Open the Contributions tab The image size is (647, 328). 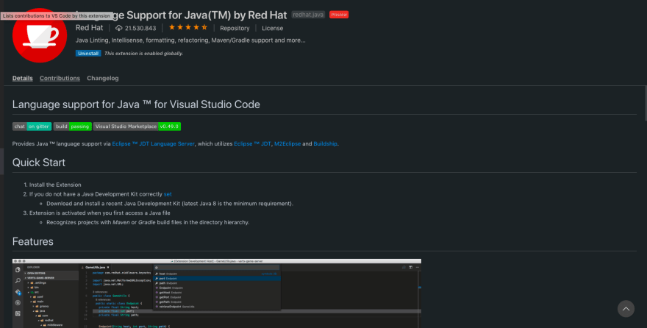[x=60, y=78]
